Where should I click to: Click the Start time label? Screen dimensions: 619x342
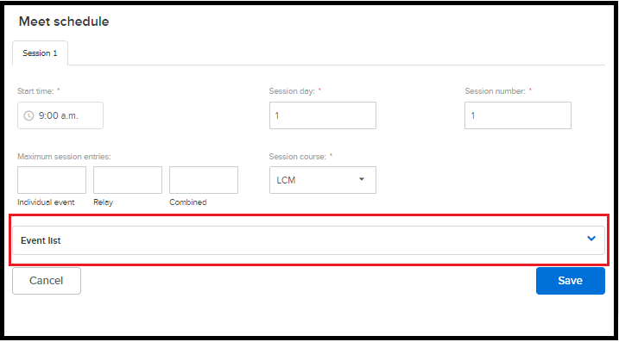[35, 91]
